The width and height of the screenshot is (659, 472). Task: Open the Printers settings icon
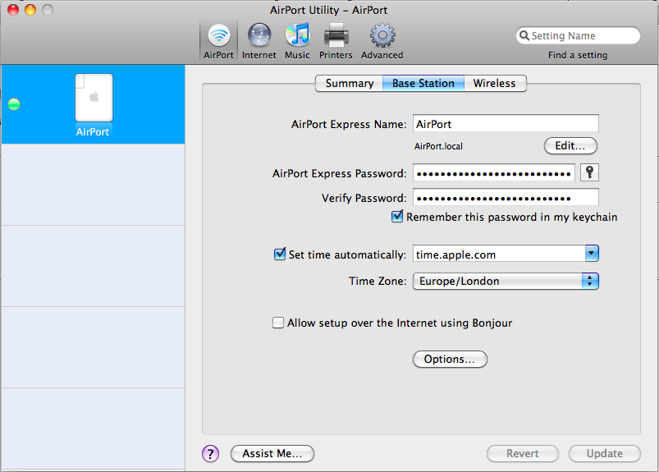(336, 41)
